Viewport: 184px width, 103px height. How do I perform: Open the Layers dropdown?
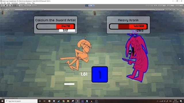tap(170, 6)
